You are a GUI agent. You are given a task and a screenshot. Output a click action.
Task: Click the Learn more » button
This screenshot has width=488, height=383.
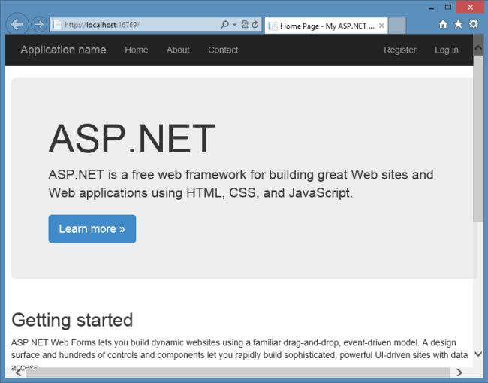[92, 229]
